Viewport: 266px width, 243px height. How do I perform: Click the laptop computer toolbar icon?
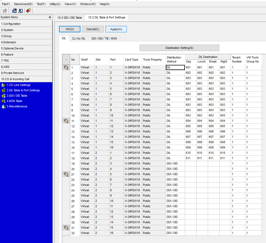tap(21, 11)
